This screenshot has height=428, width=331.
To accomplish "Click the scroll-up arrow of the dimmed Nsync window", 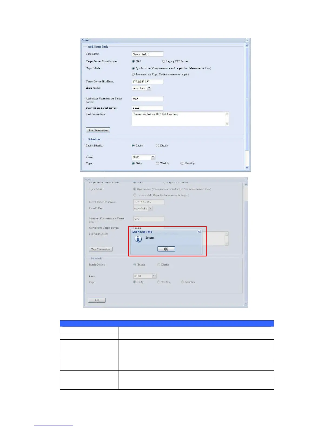I will pyautogui.click(x=246, y=184).
